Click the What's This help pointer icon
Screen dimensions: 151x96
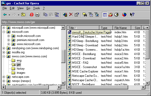point(132,15)
